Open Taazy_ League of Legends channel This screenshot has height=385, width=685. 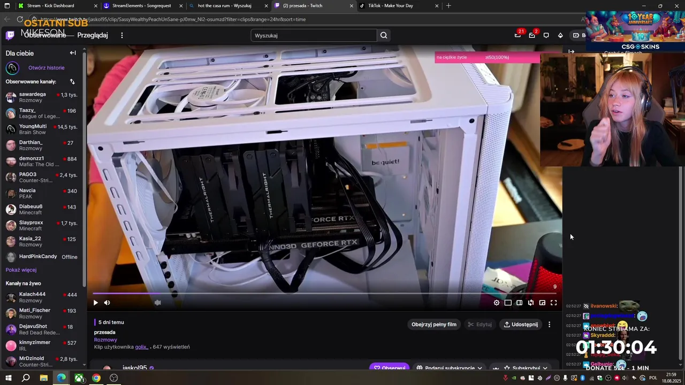(x=43, y=113)
